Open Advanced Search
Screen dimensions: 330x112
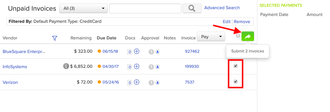click(x=222, y=8)
